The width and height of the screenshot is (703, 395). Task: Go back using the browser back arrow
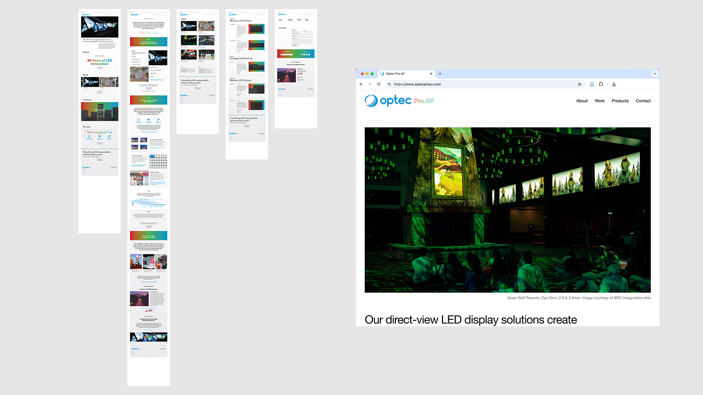click(361, 84)
